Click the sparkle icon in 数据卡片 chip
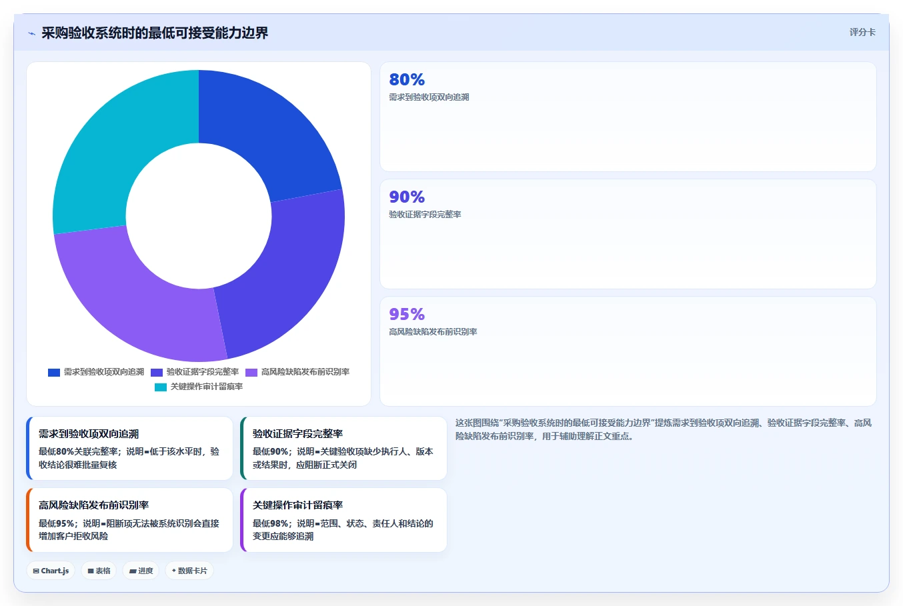The width and height of the screenshot is (903, 606). (x=174, y=571)
